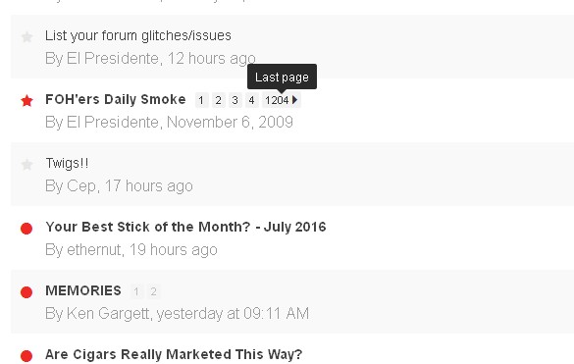Open Your Best Stick of the Month topic

[x=185, y=227]
